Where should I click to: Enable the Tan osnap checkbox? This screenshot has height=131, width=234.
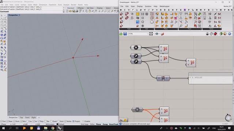[45, 121]
